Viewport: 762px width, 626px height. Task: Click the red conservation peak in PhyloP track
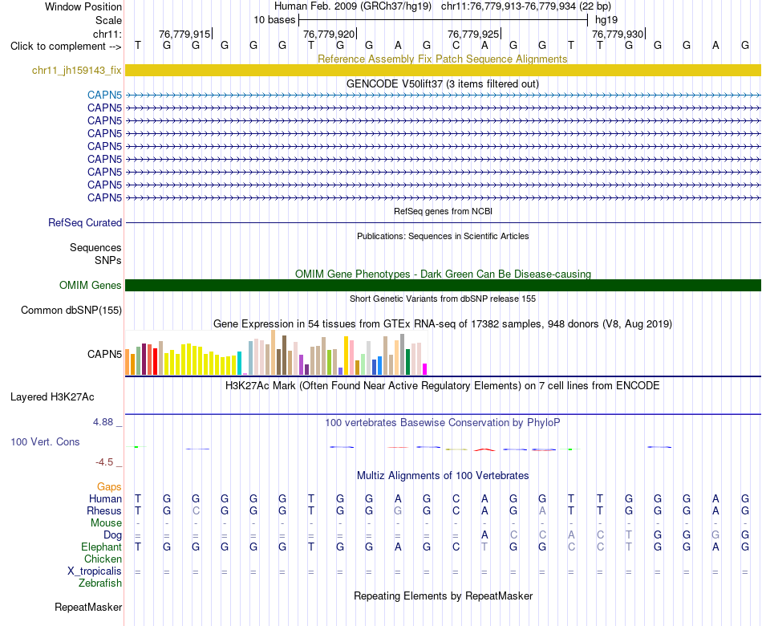tap(484, 450)
